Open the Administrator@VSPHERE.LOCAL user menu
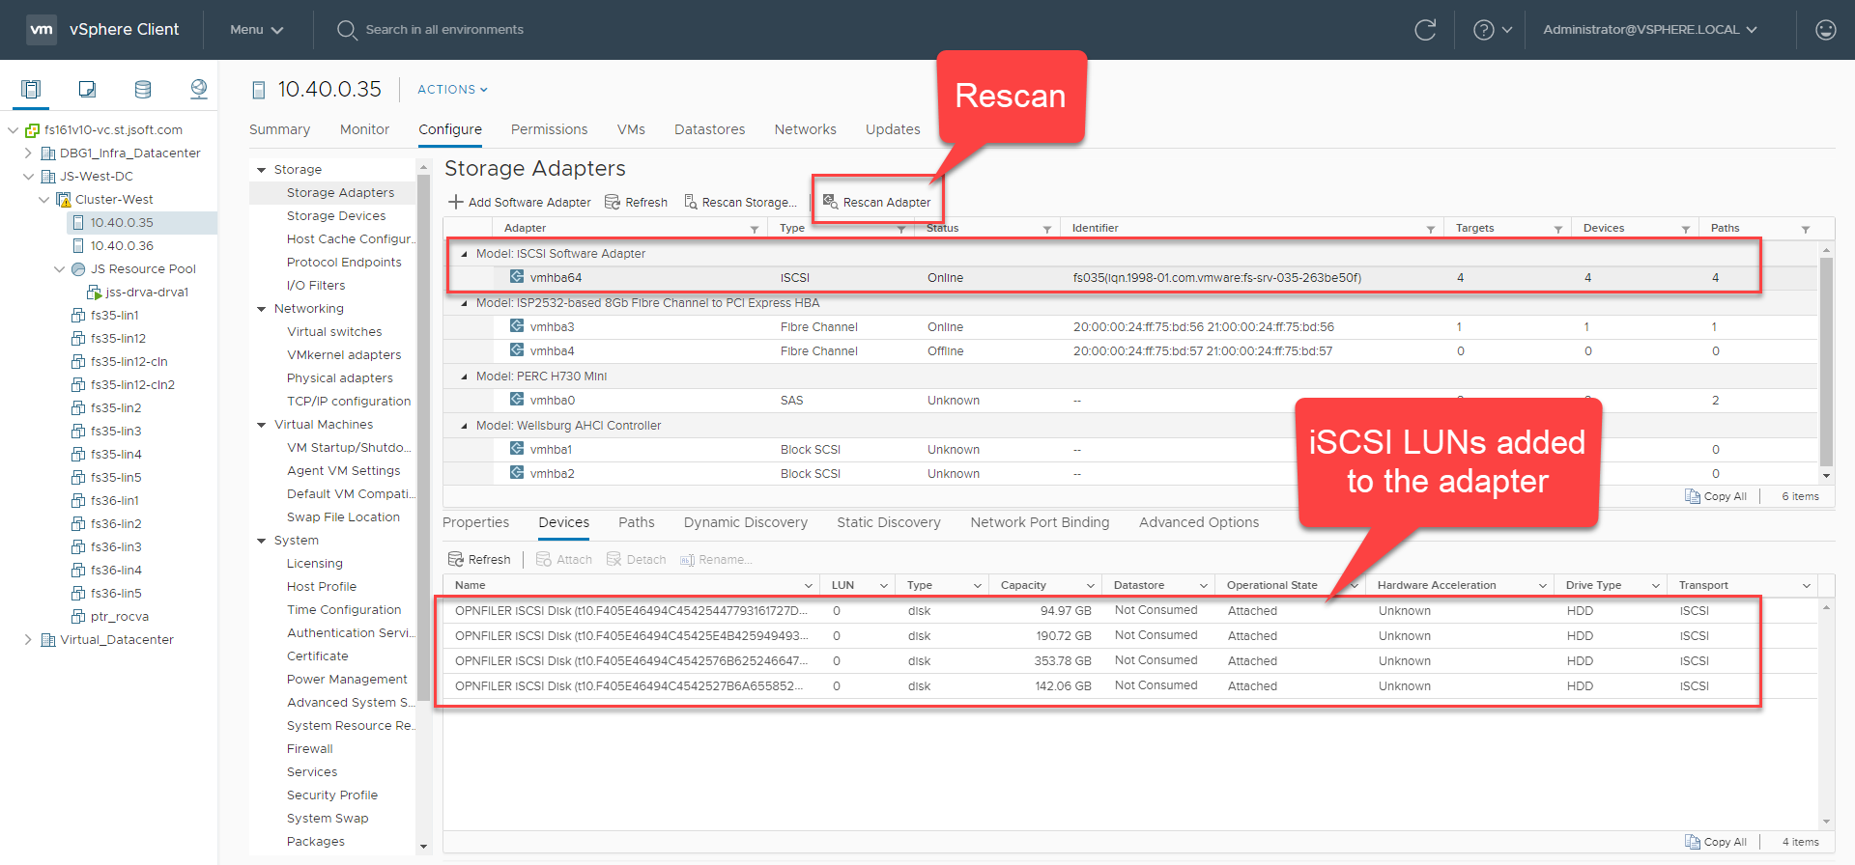 [x=1649, y=30]
